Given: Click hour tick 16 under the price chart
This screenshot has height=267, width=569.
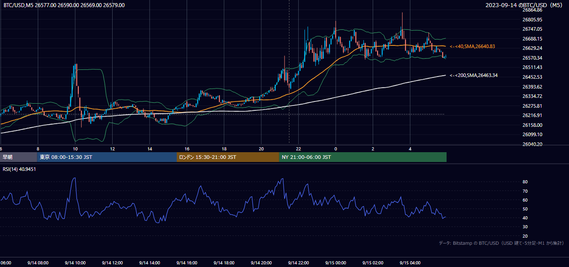Looking at the screenshot, I should point(187,149).
